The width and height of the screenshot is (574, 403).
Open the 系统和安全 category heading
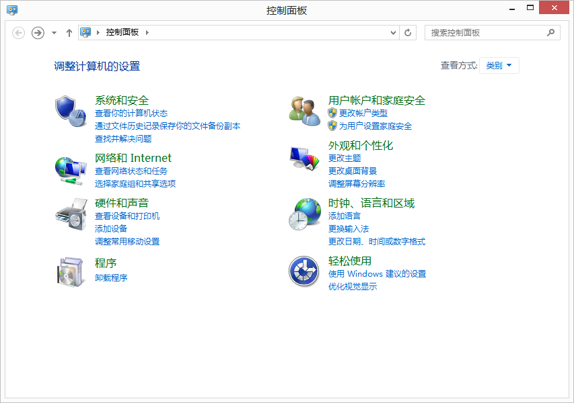point(122,100)
